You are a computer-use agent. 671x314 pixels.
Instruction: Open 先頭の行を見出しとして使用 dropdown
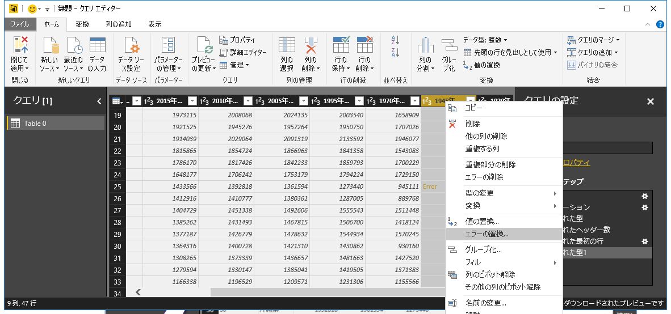[510, 53]
